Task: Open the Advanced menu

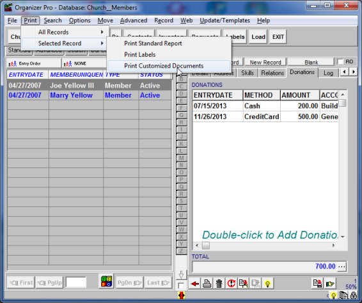Action: click(x=134, y=20)
